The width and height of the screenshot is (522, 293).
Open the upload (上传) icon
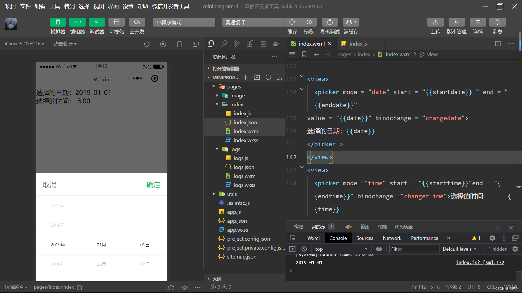pos(435,22)
